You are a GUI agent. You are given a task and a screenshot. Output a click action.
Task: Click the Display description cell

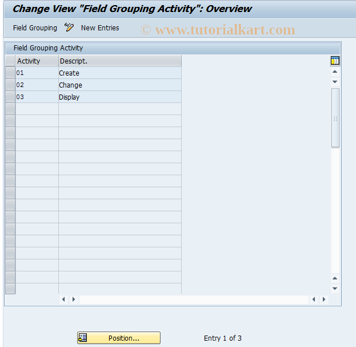click(x=120, y=97)
